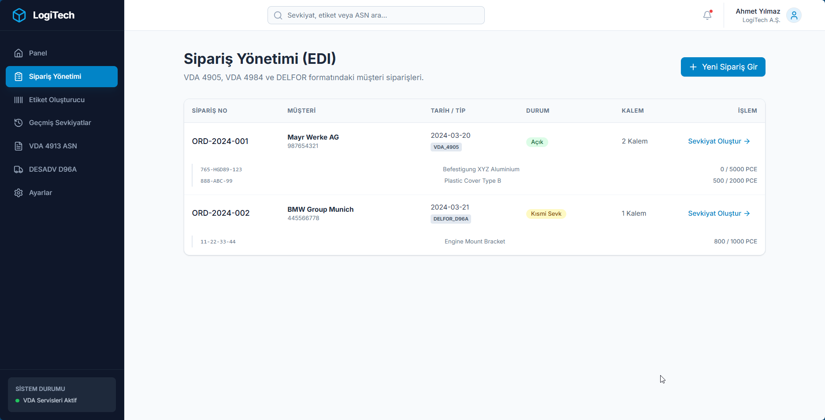Click the DESADV D96A truck icon
This screenshot has width=825, height=420.
coord(19,169)
